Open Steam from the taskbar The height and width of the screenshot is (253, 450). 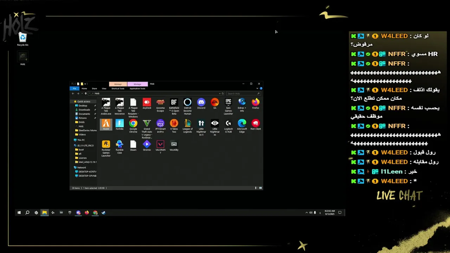pyautogui.click(x=103, y=213)
